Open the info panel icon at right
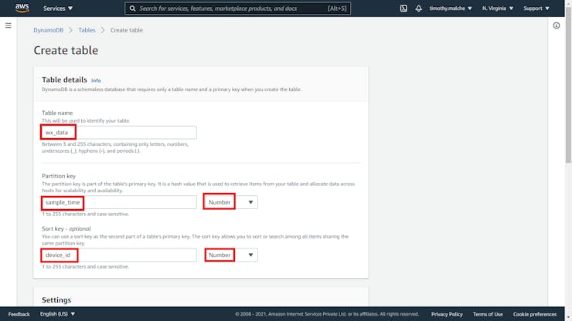572x321 pixels. [x=556, y=25]
